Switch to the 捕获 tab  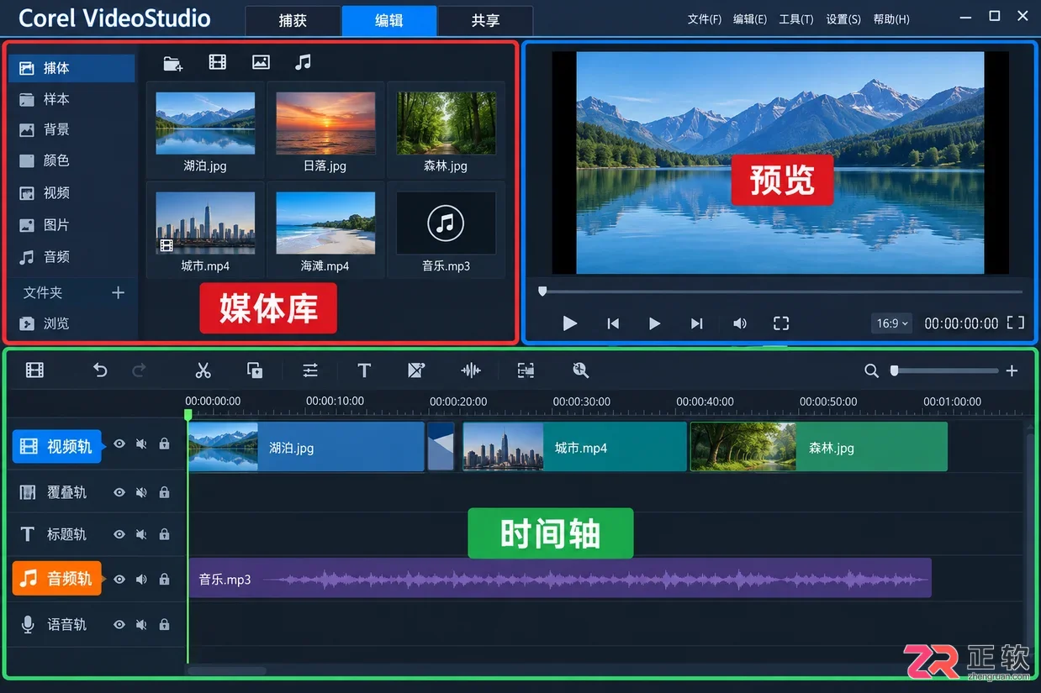pos(293,20)
